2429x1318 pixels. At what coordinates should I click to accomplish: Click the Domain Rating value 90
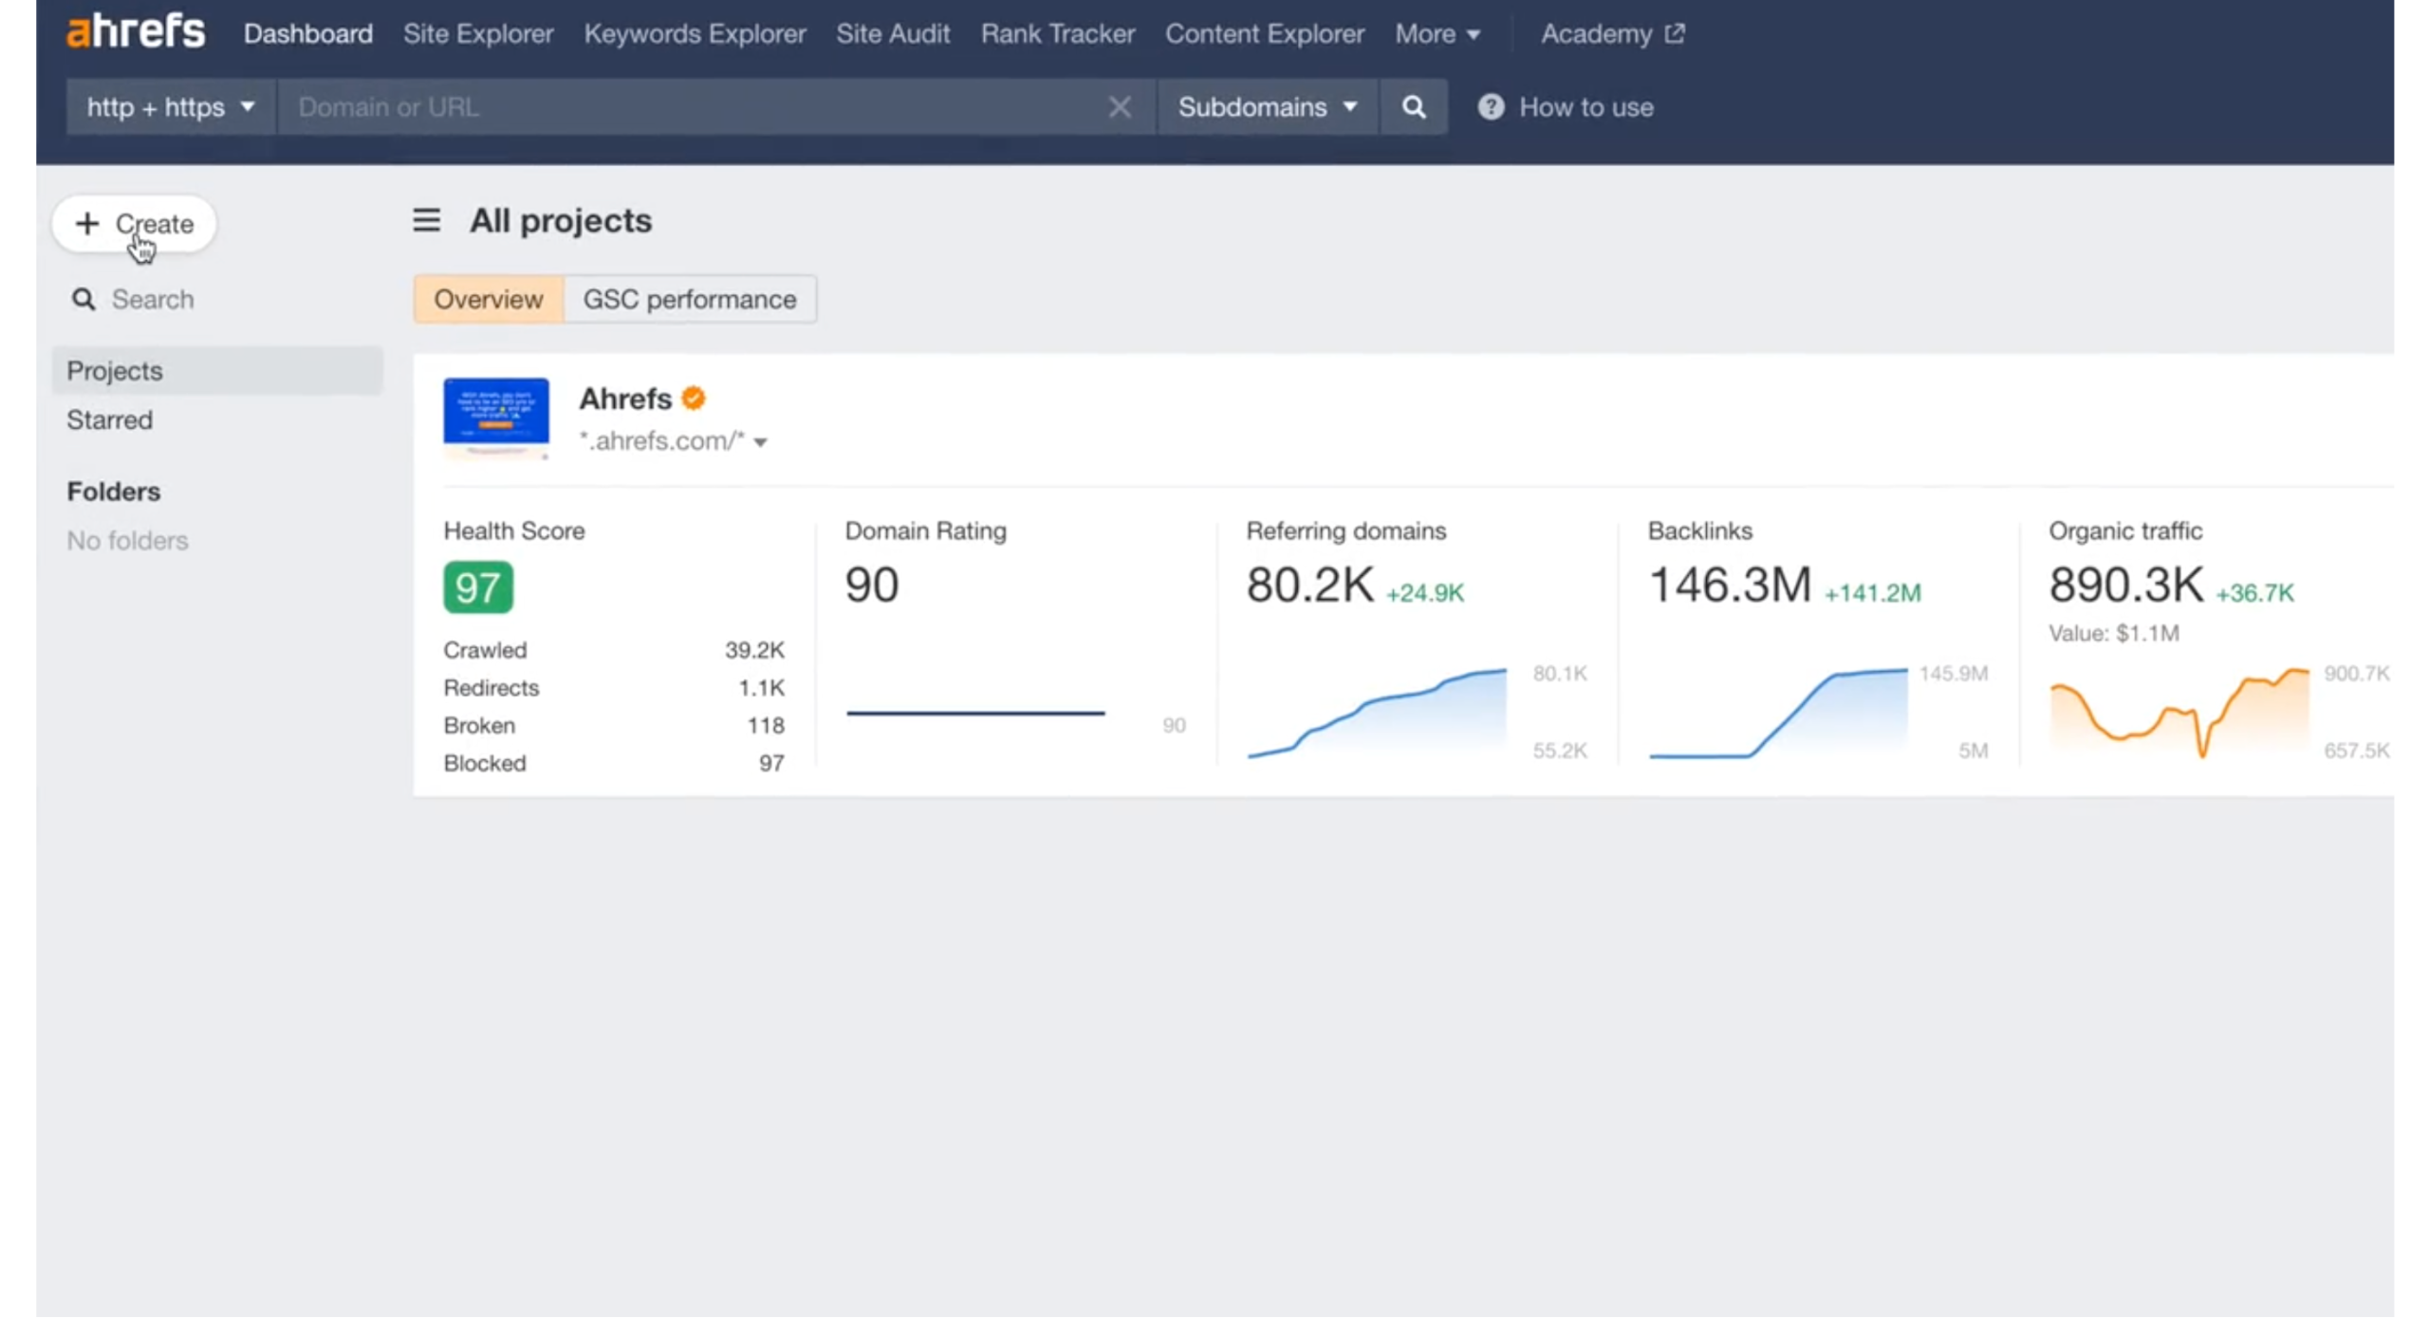[x=871, y=585]
